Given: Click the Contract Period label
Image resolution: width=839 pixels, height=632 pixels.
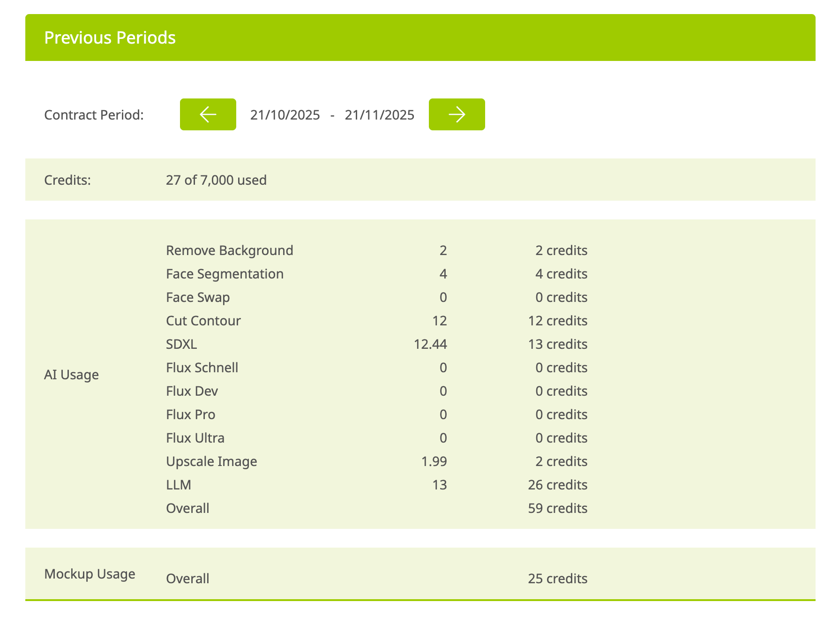Looking at the screenshot, I should click(x=94, y=115).
